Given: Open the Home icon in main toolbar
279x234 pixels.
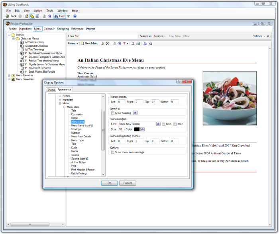Looking at the screenshot, I should point(27,16).
